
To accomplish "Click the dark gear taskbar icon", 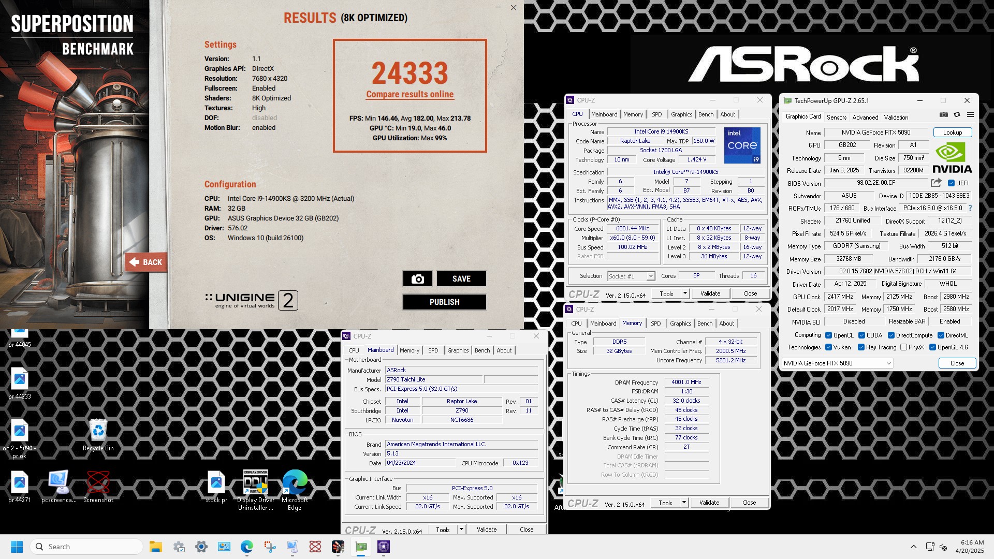I will click(x=201, y=547).
